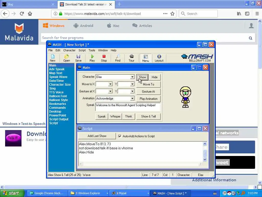The height and width of the screenshot is (197, 262).
Task: Click the Whisper button
Action: coord(115,116)
